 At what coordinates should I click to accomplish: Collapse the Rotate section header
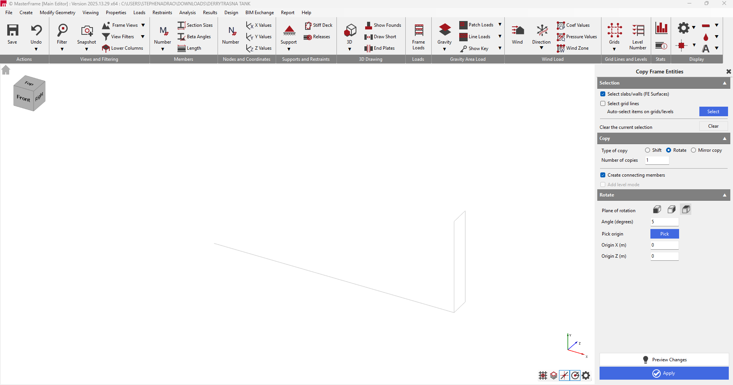(x=724, y=195)
